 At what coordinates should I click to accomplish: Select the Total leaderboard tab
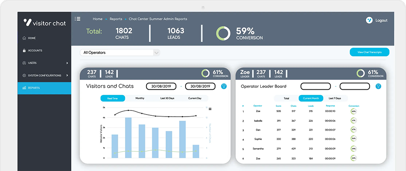[x=286, y=98]
